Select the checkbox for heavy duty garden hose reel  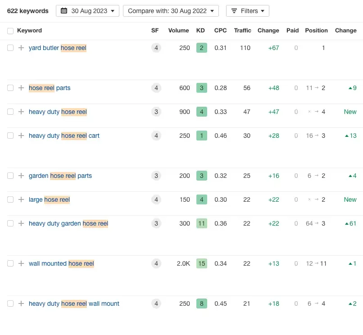click(10, 223)
